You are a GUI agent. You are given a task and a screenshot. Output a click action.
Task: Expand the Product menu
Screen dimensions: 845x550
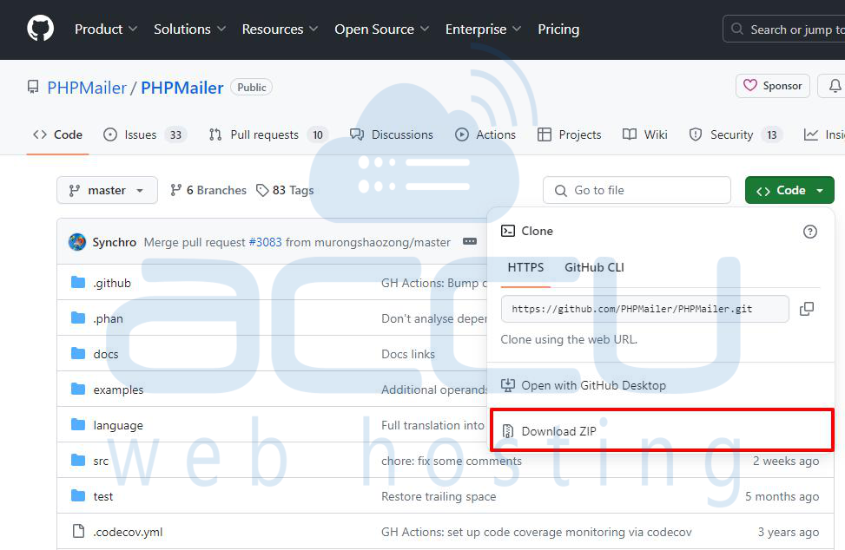tap(106, 29)
